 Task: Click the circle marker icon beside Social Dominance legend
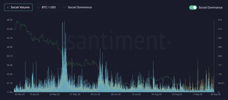click(65, 7)
